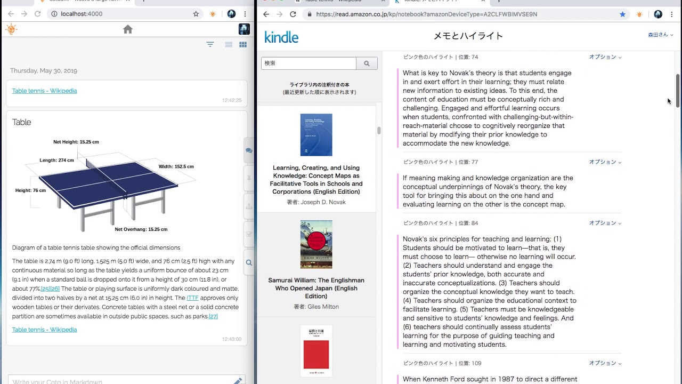Image resolution: width=682 pixels, height=384 pixels.
Task: Open オプション dropdown for highlight at 位置 77
Action: [x=605, y=162]
